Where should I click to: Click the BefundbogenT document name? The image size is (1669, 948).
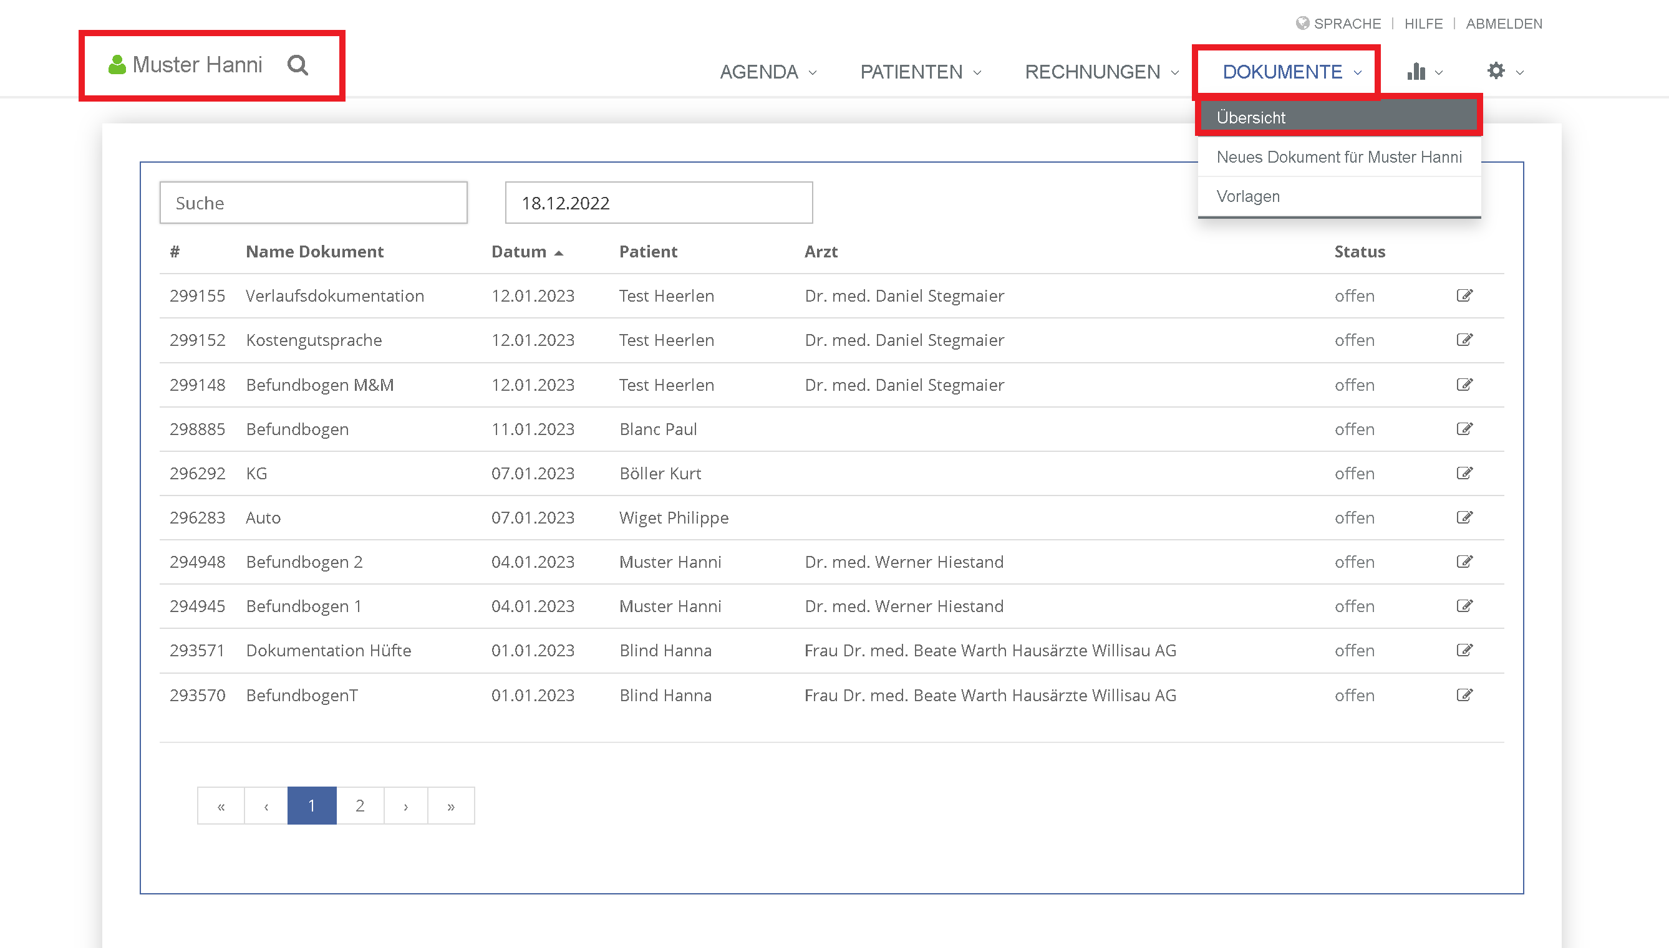302,696
